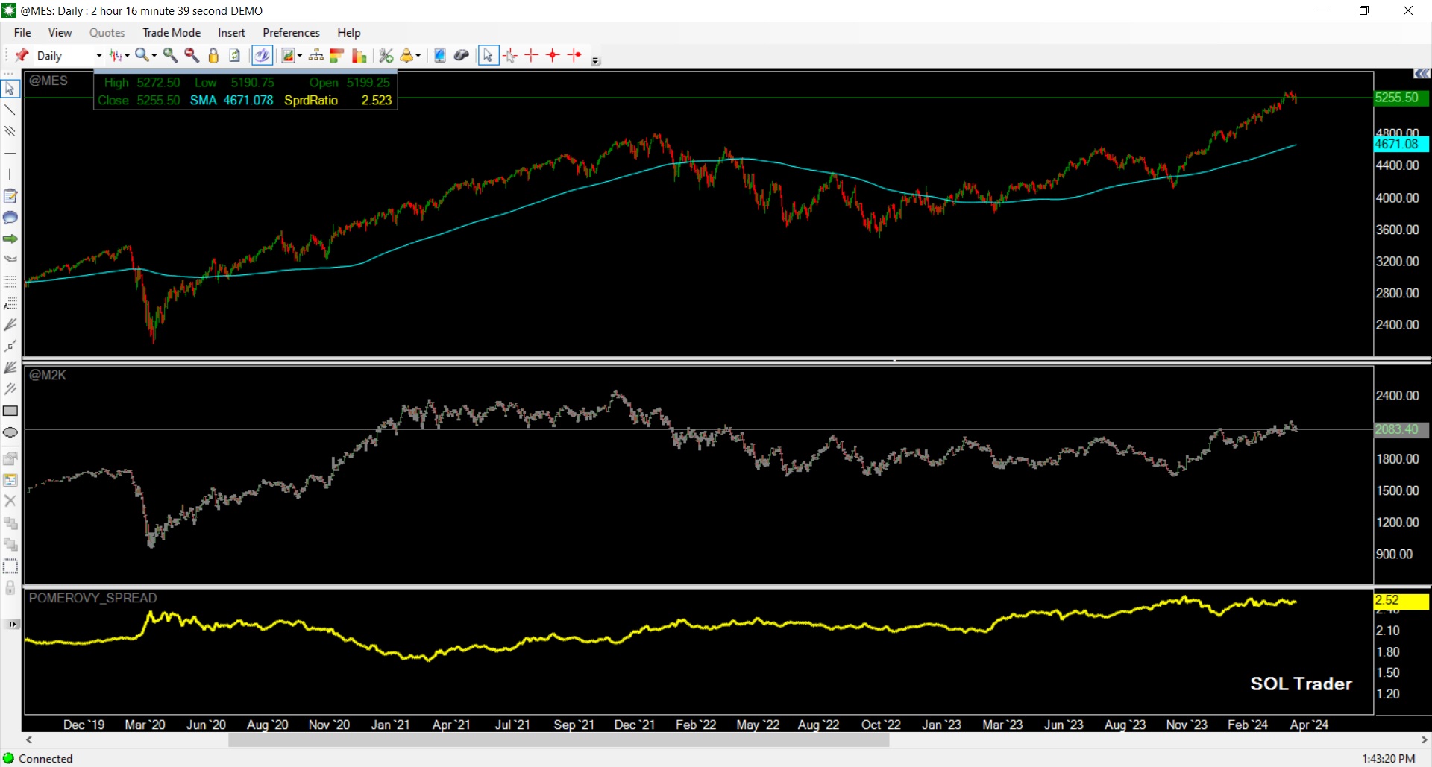Click the alert bell icon

(406, 55)
